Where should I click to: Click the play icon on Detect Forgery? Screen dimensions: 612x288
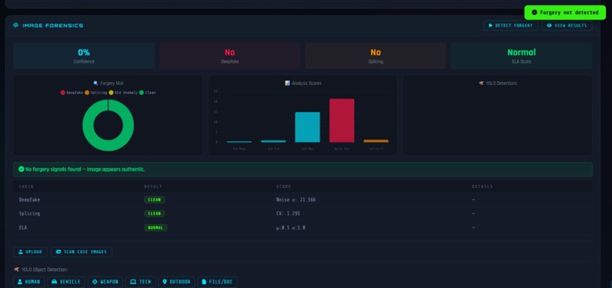coord(491,25)
